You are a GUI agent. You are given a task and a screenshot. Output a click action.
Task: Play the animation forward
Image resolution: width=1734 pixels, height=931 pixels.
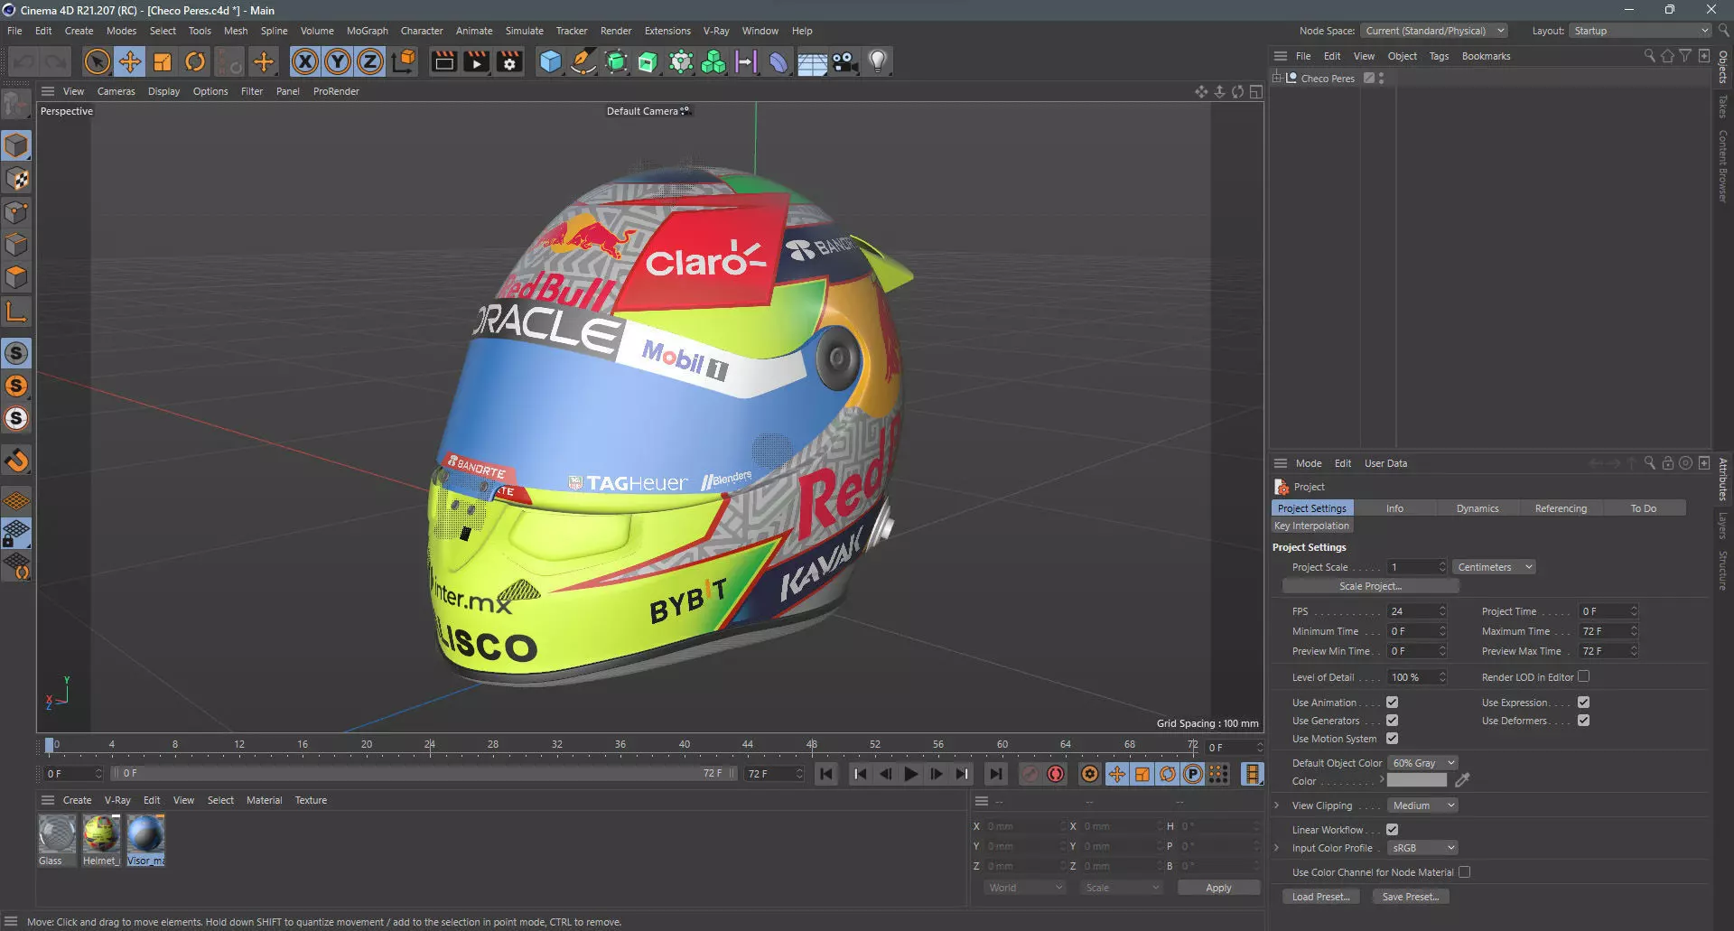coord(911,774)
